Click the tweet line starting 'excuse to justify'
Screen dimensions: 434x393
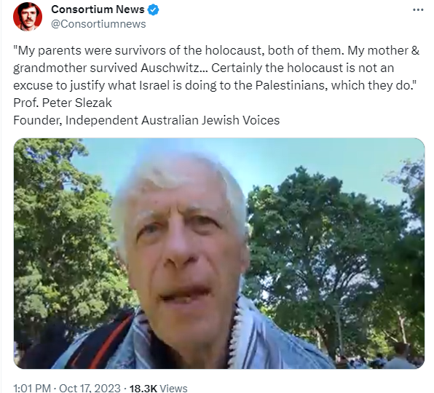pyautogui.click(x=215, y=85)
